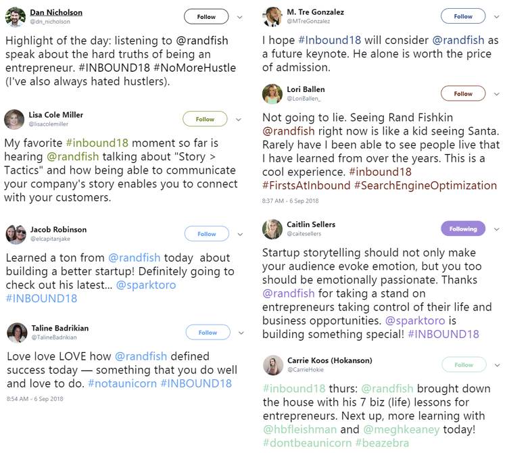Expand options chevron on Dan Nicholson's tweet
The image size is (507, 453).
tap(239, 17)
